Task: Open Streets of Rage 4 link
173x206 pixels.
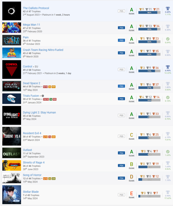Action: [x=34, y=163]
